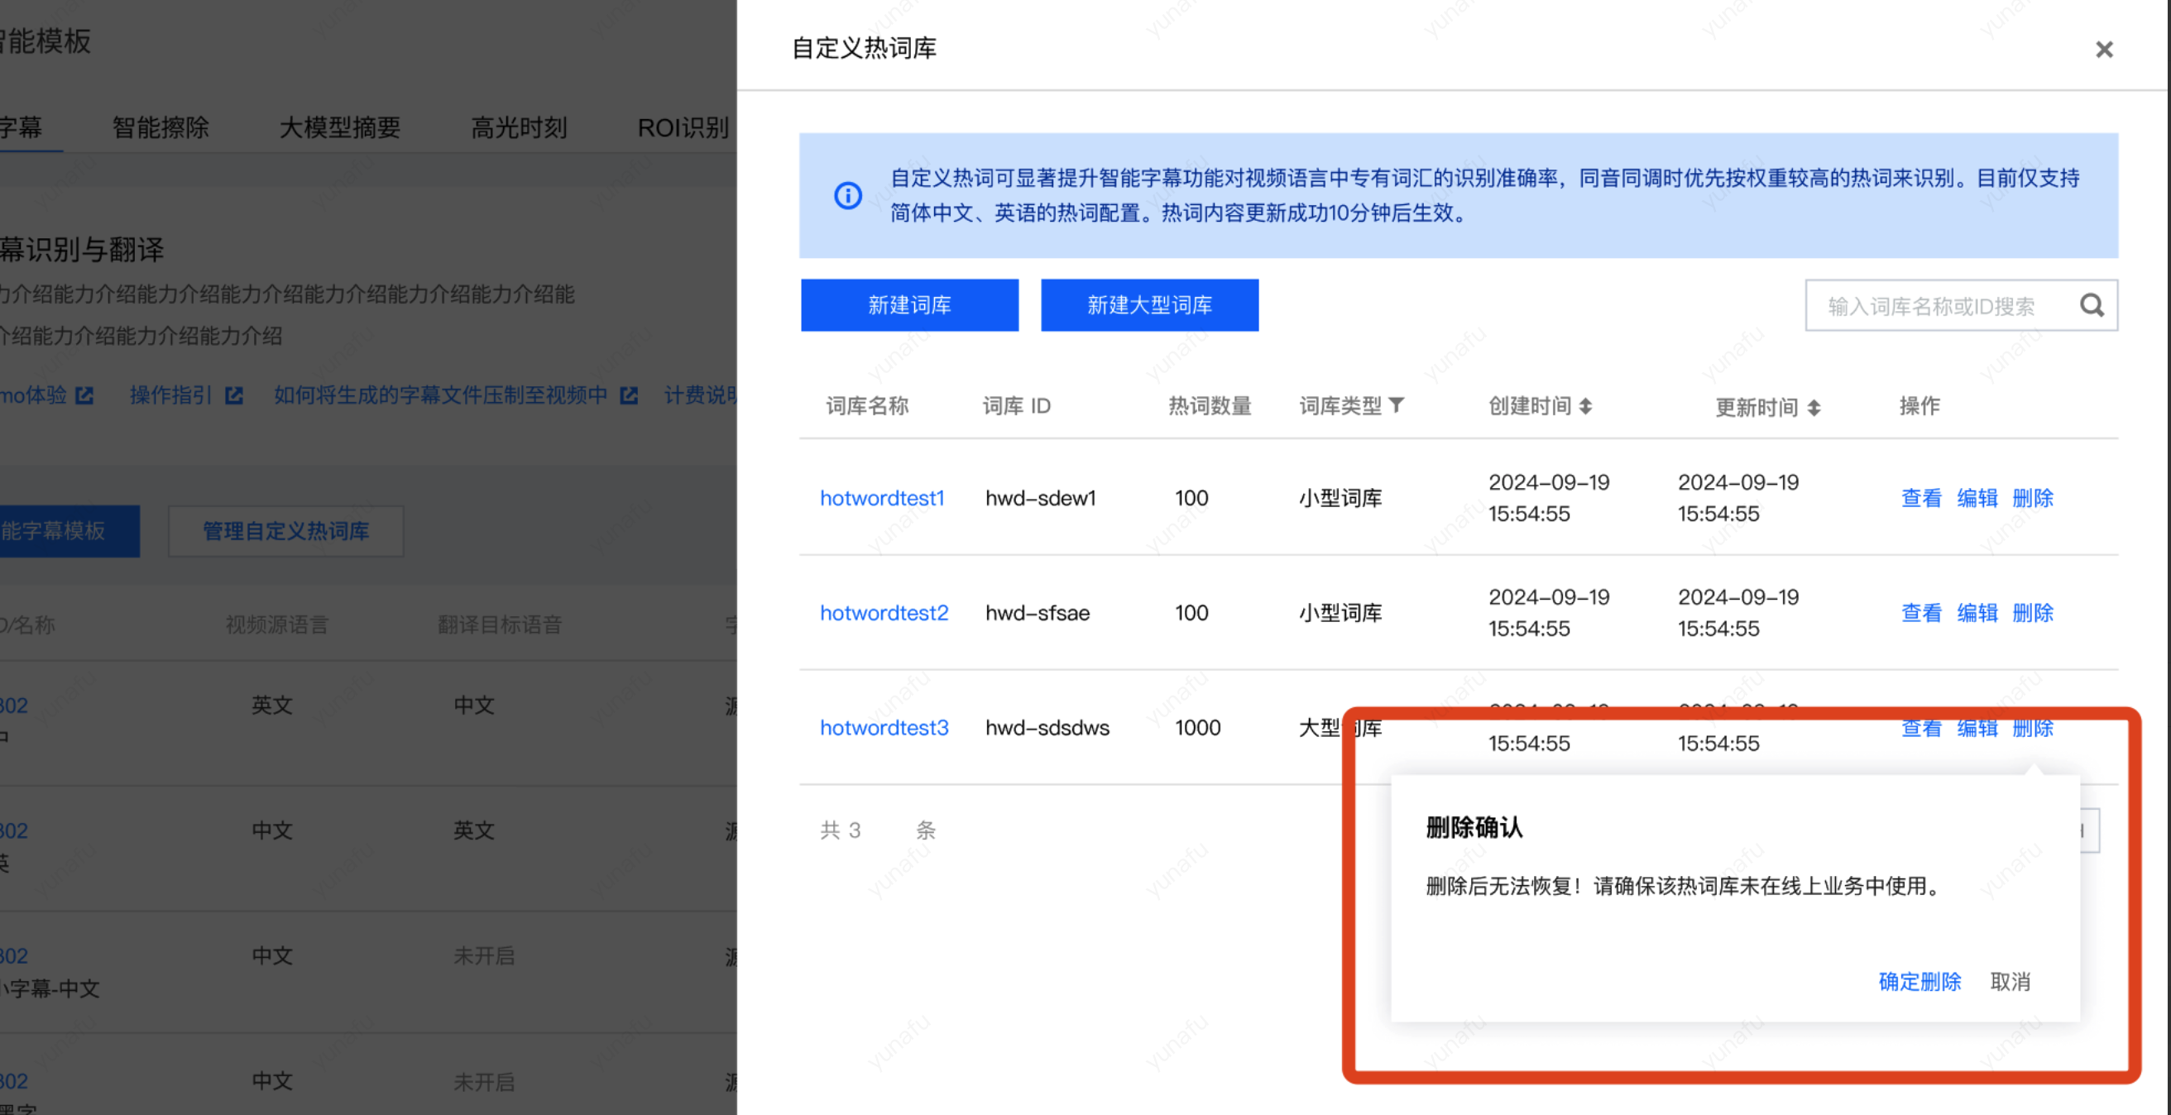
Task: Click 取消 in delete confirmation
Action: 2010,981
